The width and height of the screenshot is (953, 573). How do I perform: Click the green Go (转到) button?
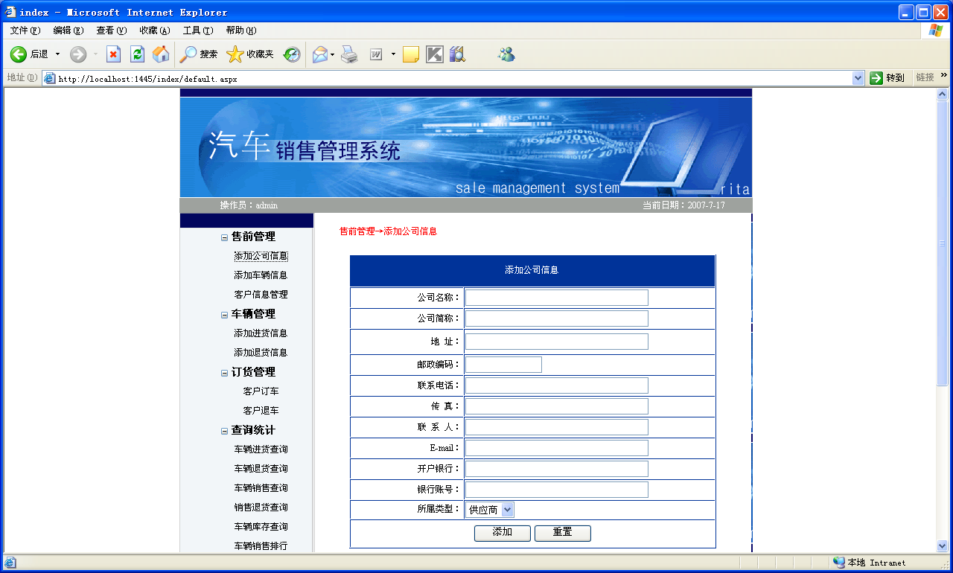(x=887, y=78)
